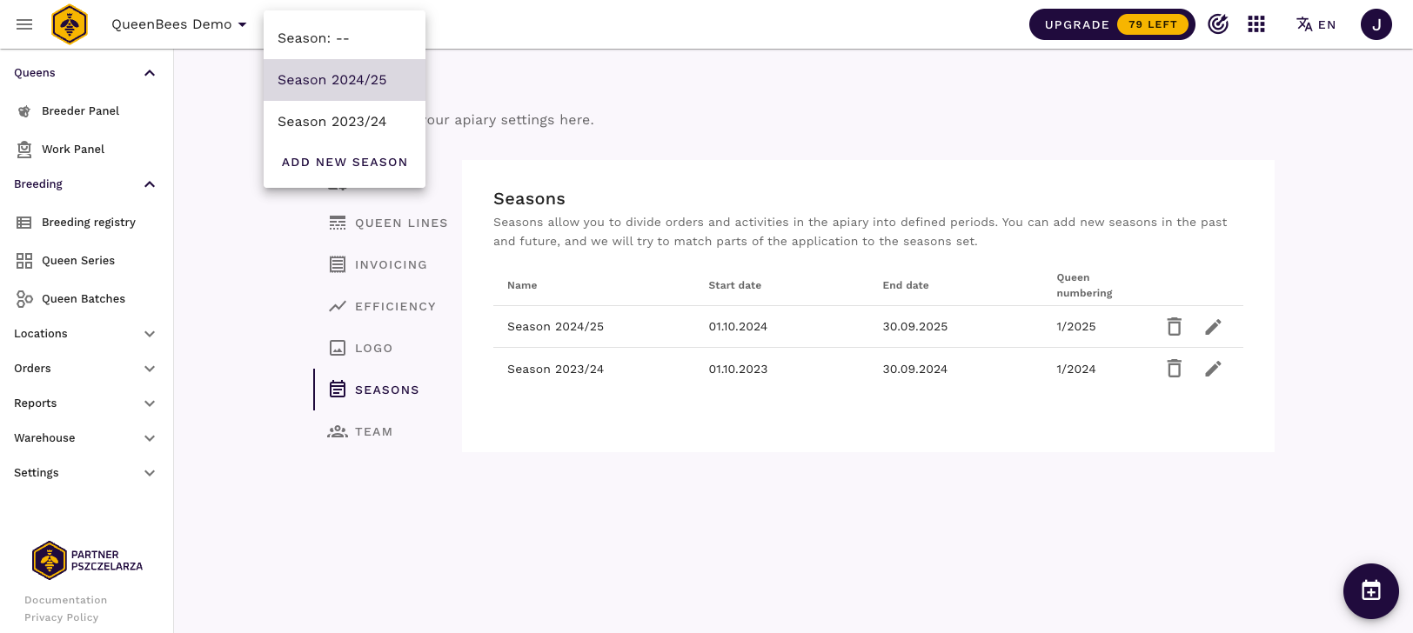Viewport: 1413px width, 633px height.
Task: Click the target goals icon
Action: 1218,24
